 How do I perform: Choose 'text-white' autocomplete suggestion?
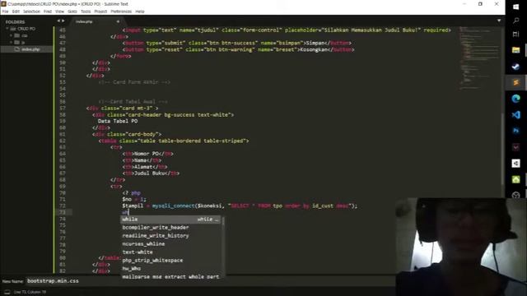click(x=170, y=252)
